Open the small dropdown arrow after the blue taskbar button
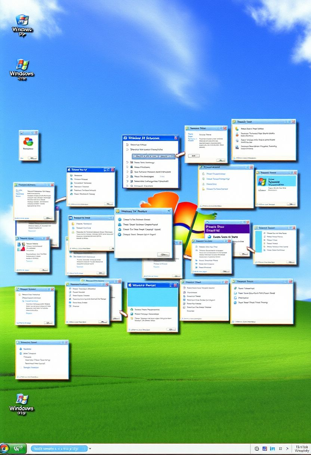This screenshot has height=455, width=311. (x=90, y=448)
